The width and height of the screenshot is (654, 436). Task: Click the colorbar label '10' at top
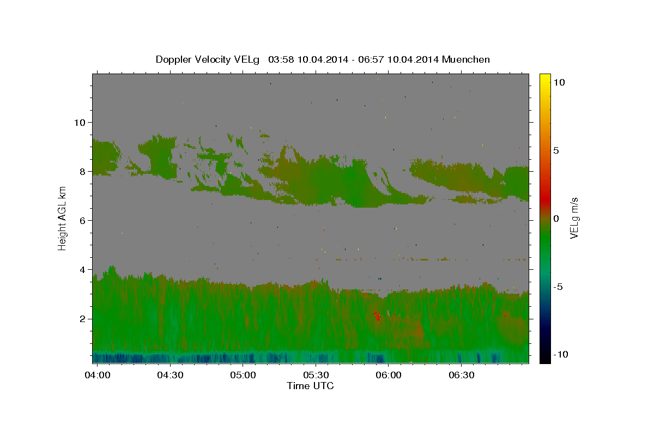coord(559,82)
